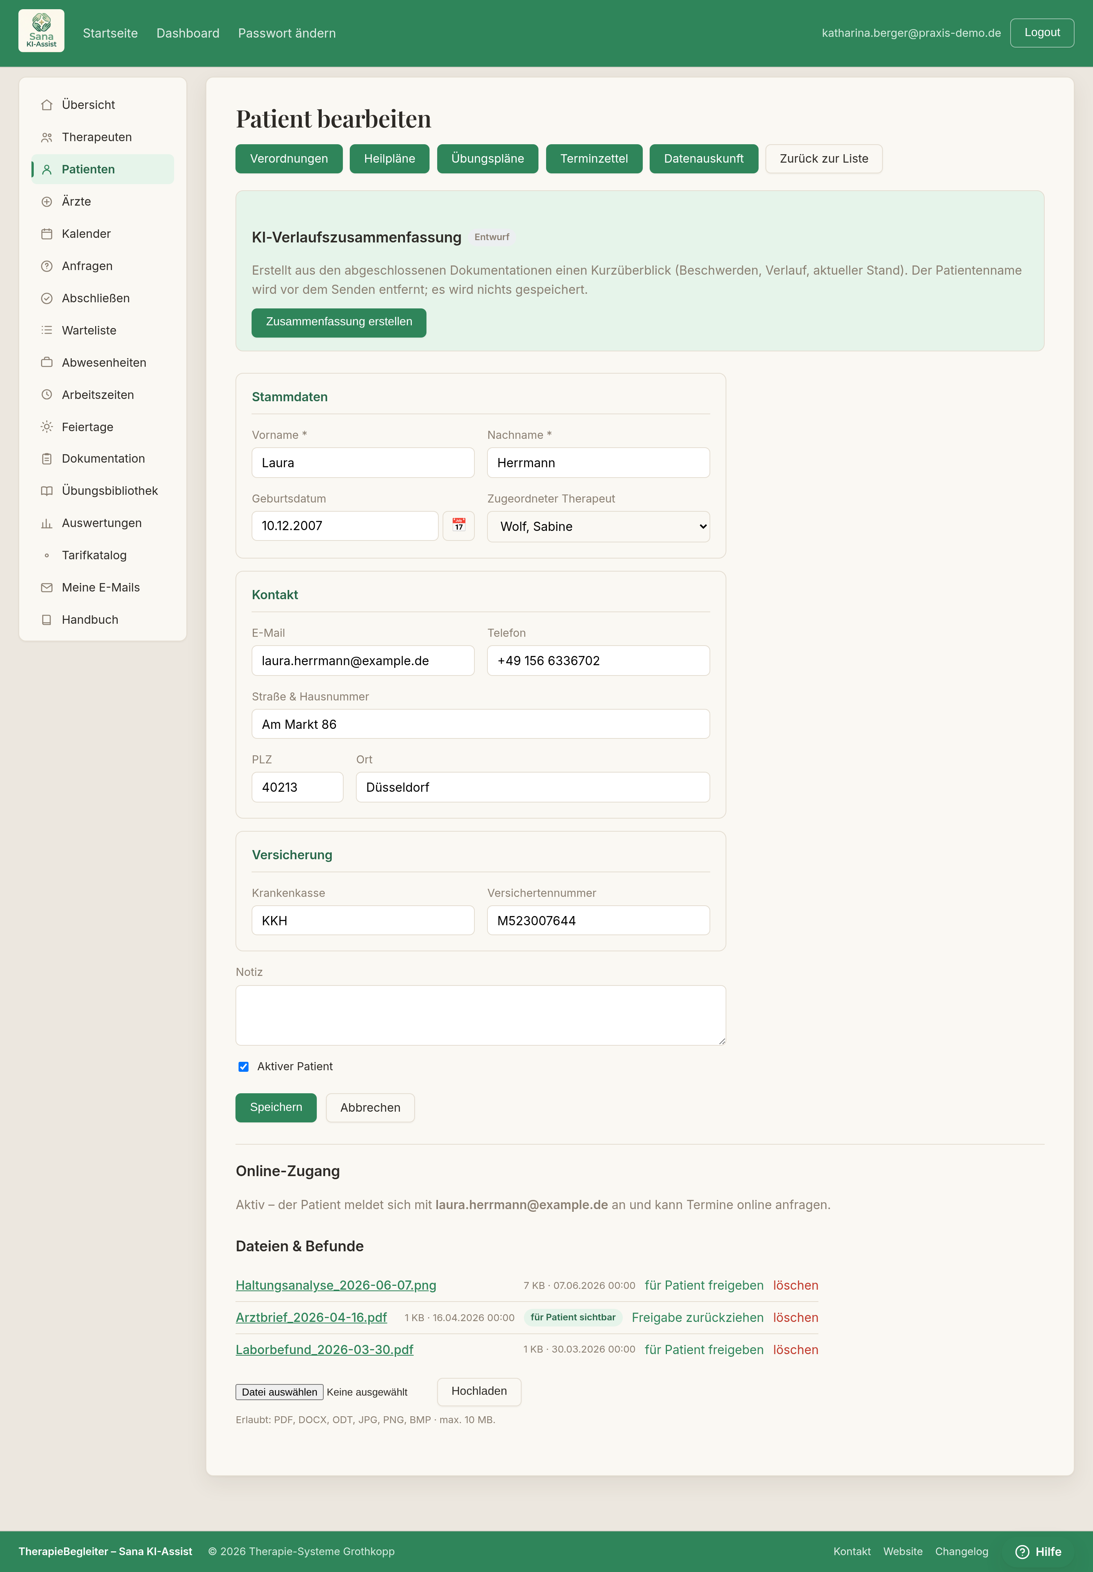Save the patient with Speichern
This screenshot has width=1093, height=1572.
click(x=276, y=1107)
